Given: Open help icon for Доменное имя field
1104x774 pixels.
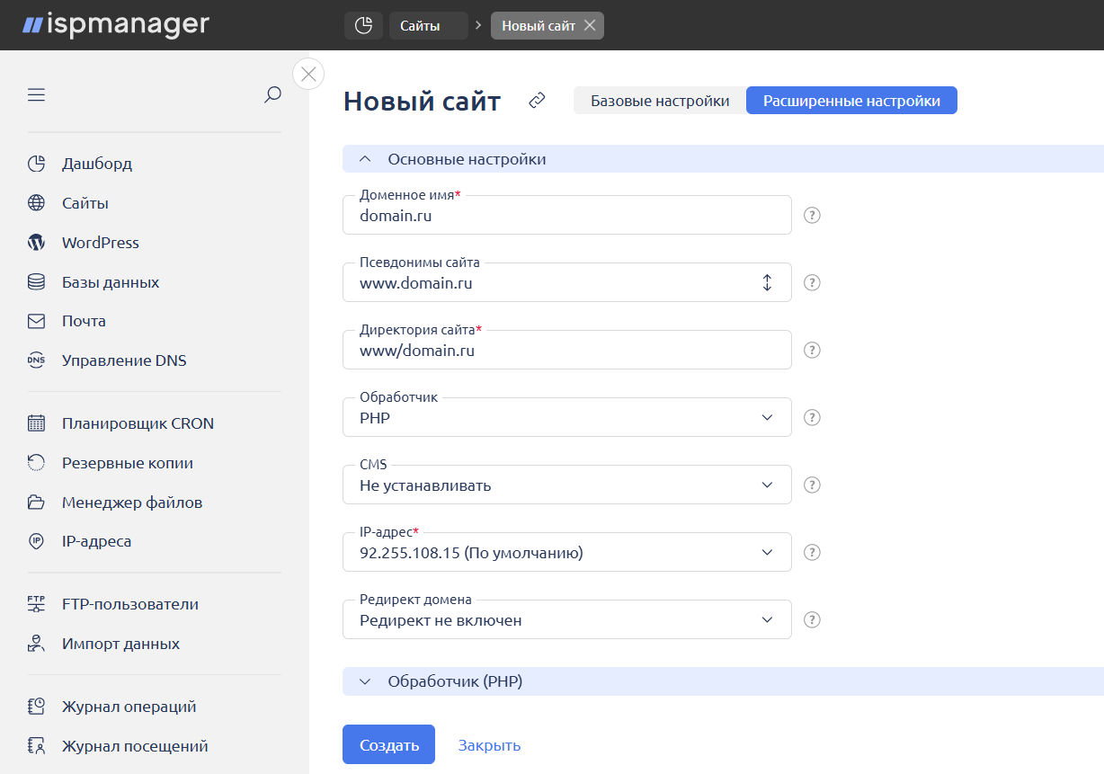Looking at the screenshot, I should tap(812, 216).
